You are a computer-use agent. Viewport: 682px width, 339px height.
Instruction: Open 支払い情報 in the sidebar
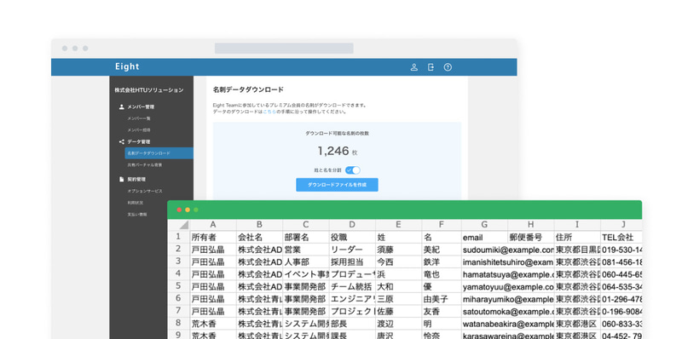coord(137,215)
